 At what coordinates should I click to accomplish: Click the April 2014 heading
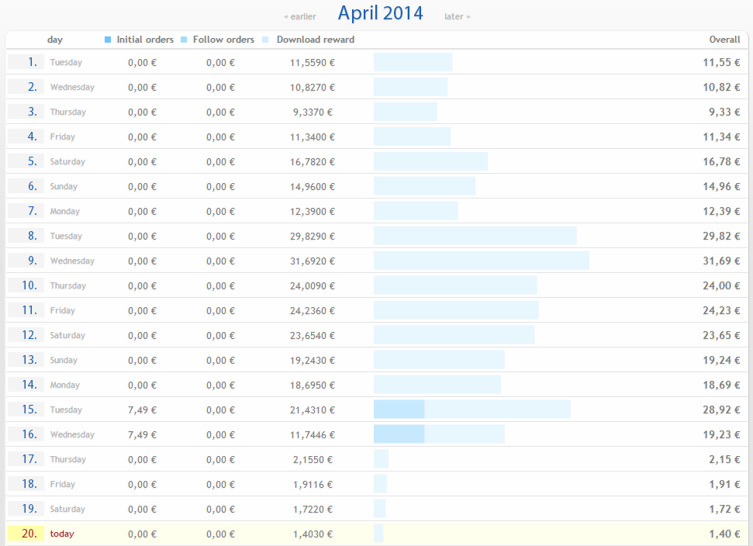click(x=380, y=13)
